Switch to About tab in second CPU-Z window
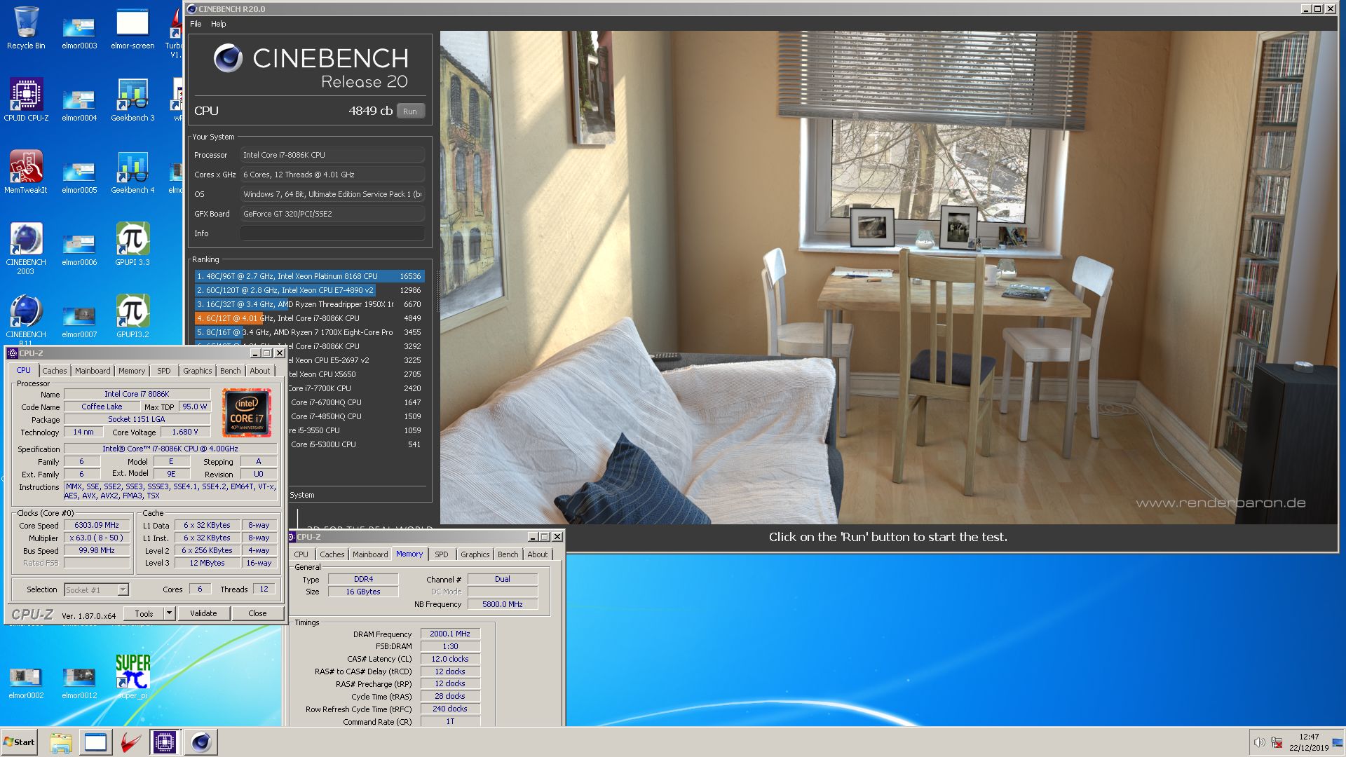The height and width of the screenshot is (757, 1346). pos(538,554)
